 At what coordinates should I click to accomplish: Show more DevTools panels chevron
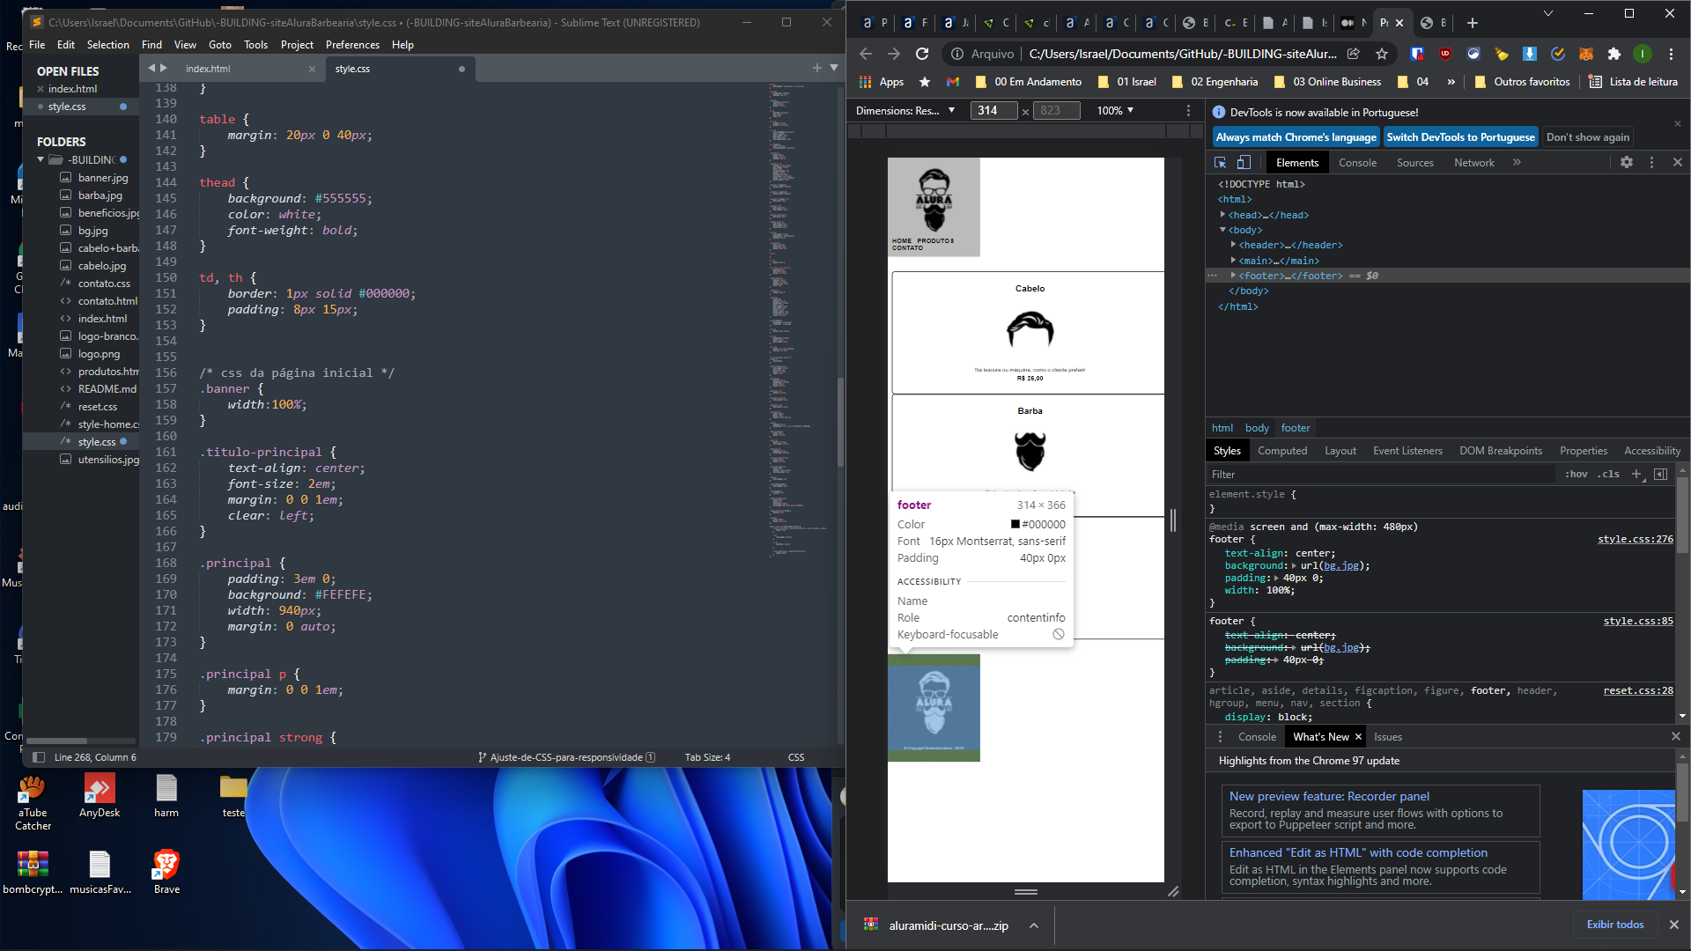tap(1517, 163)
